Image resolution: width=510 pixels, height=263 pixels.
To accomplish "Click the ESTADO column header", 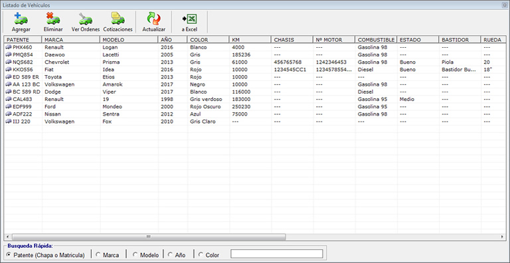I will (x=418, y=40).
